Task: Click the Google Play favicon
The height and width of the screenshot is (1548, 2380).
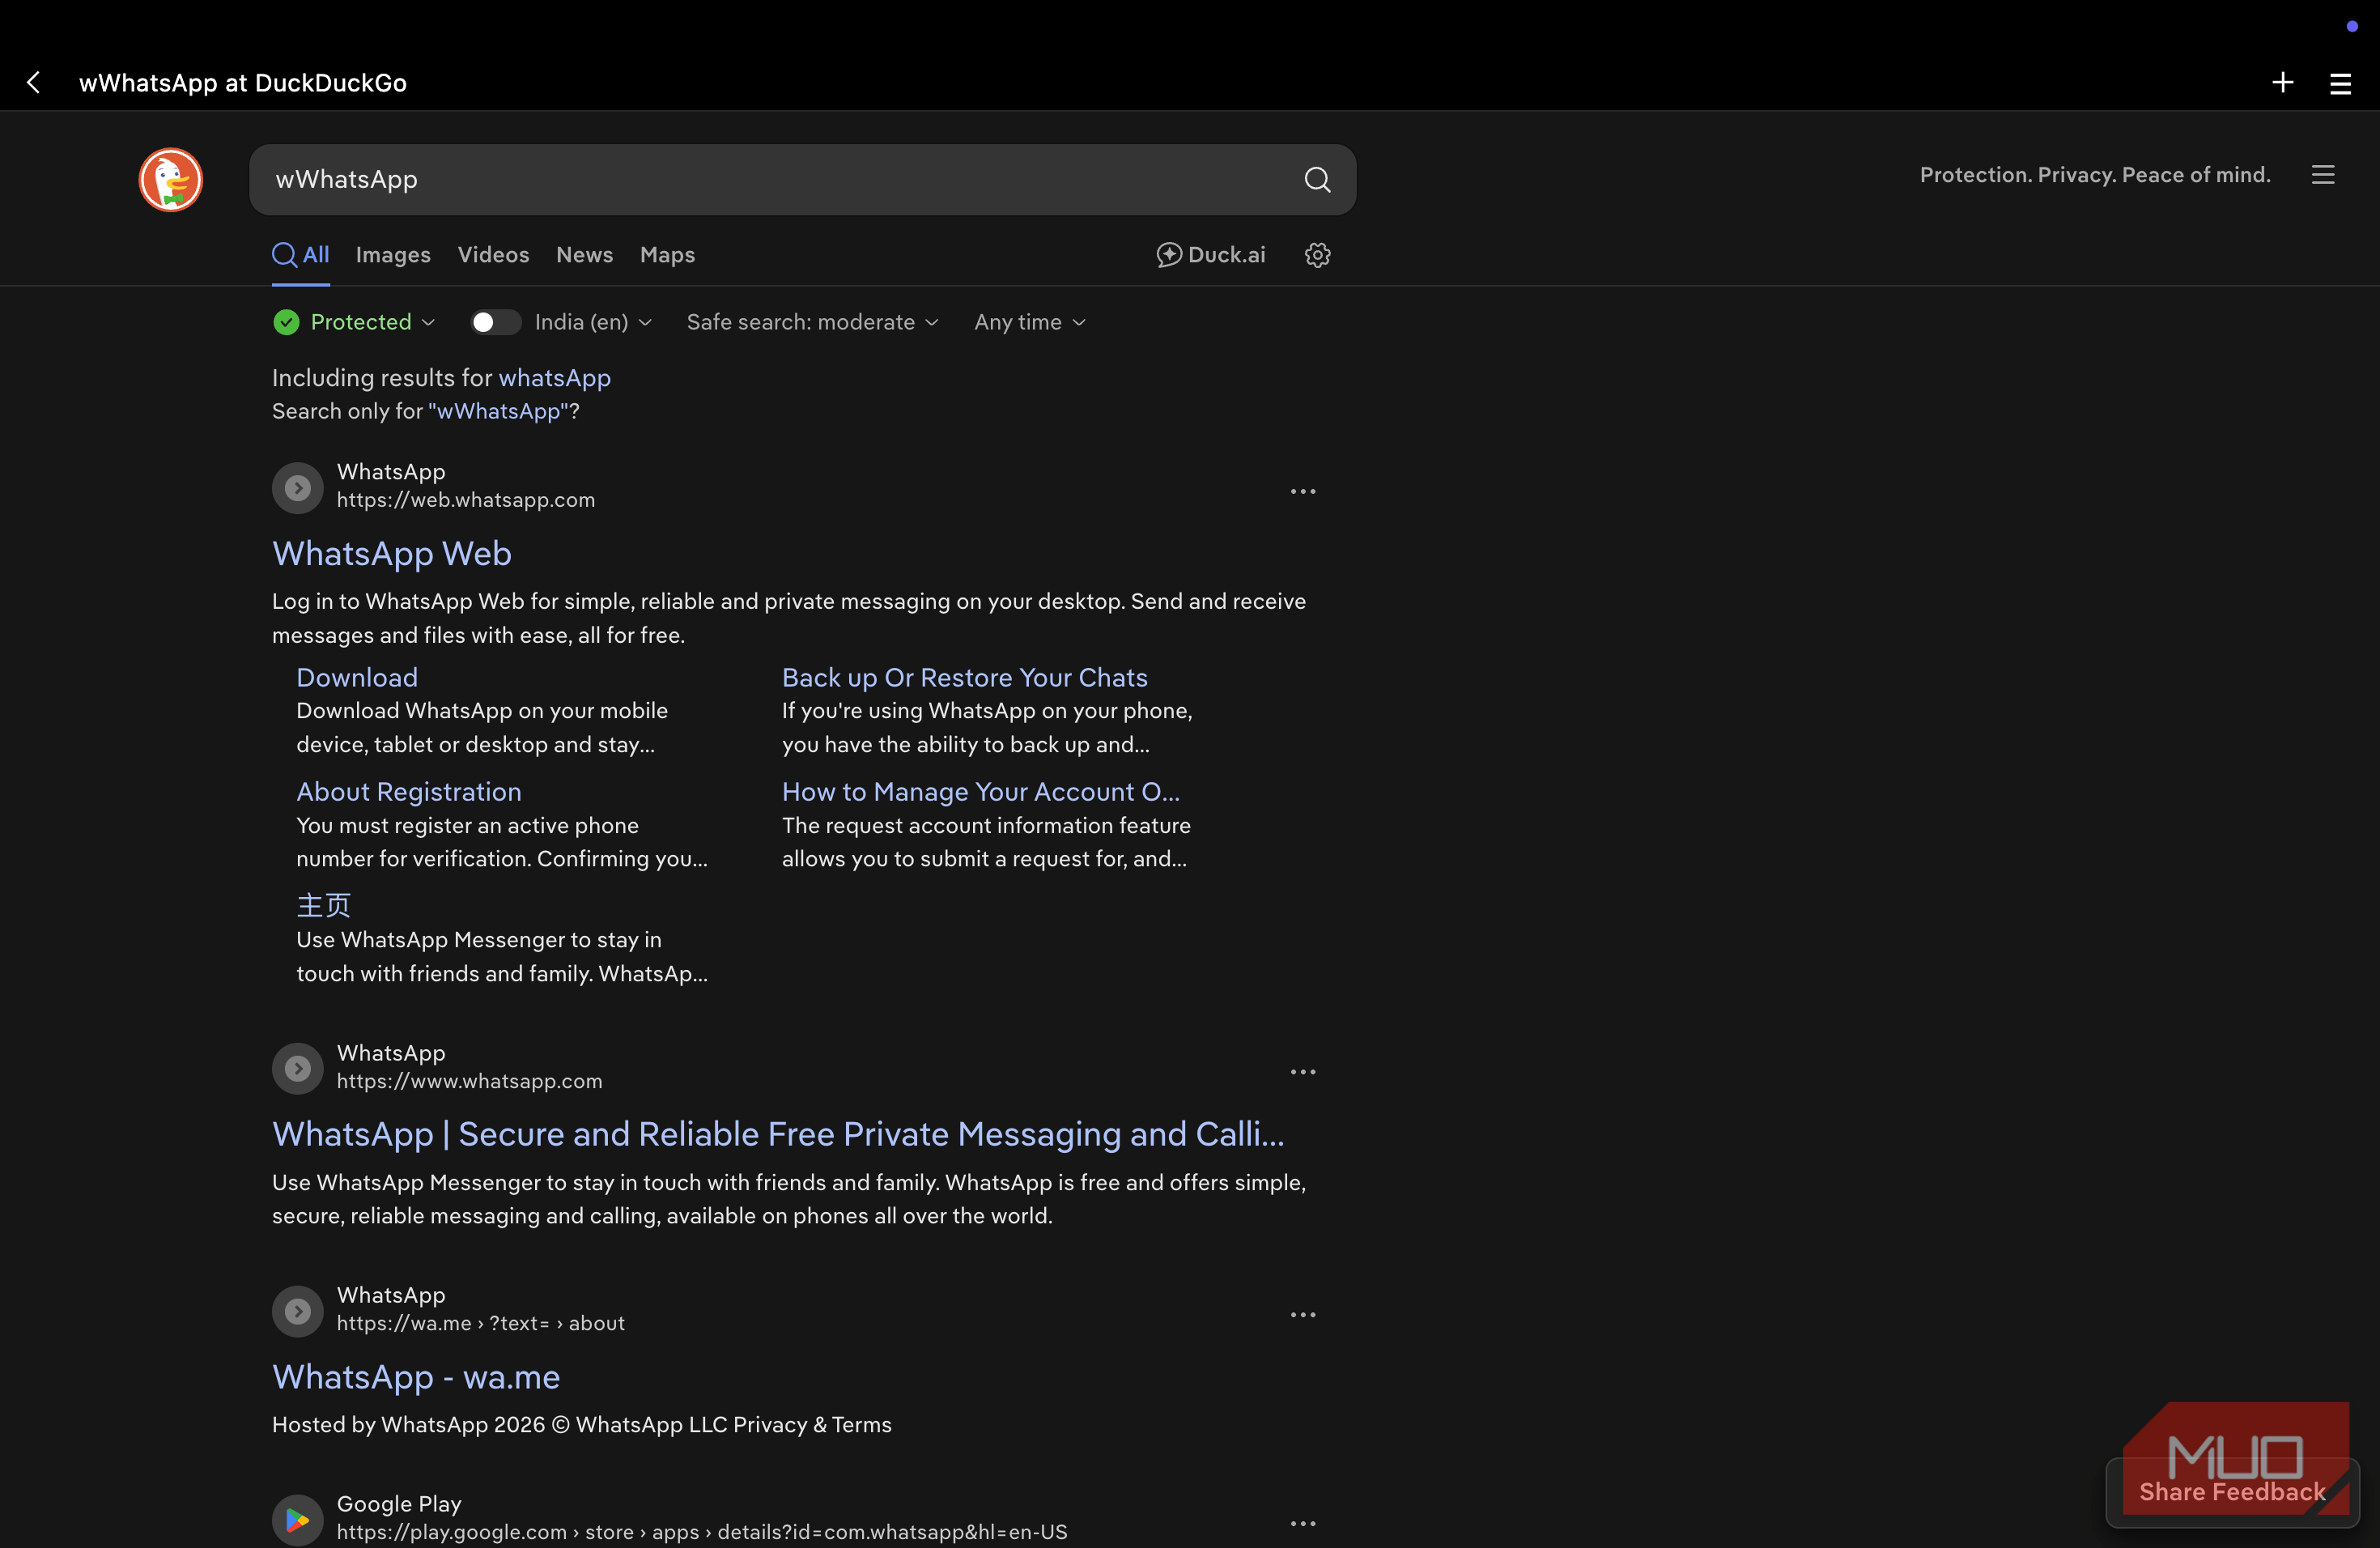Action: pyautogui.click(x=298, y=1520)
